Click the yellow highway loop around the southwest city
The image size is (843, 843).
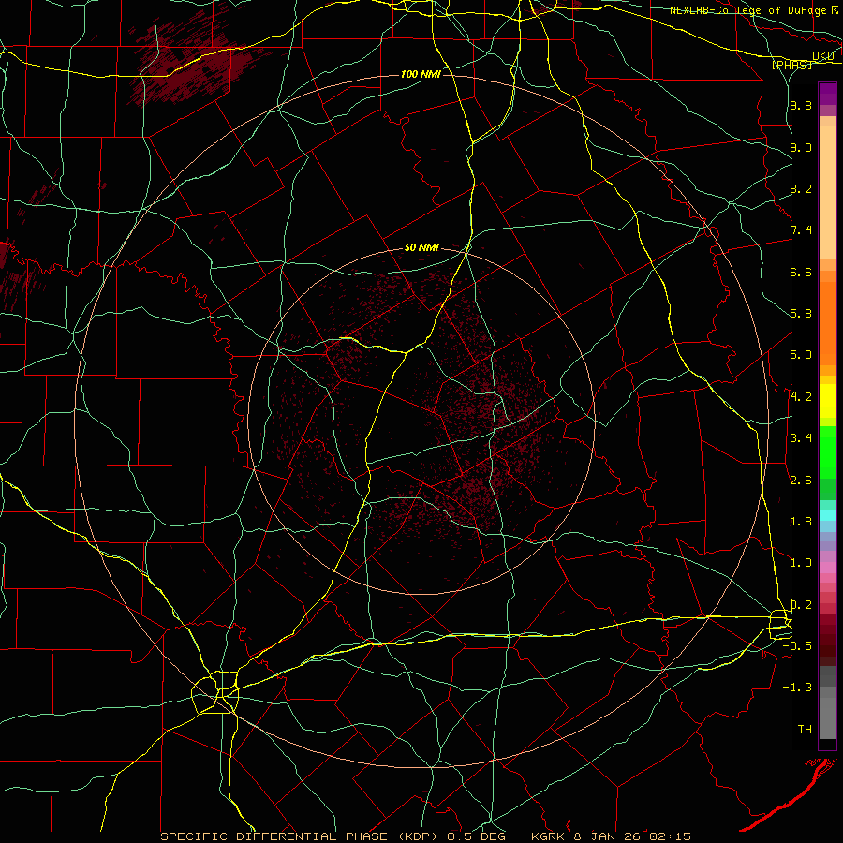(x=216, y=692)
